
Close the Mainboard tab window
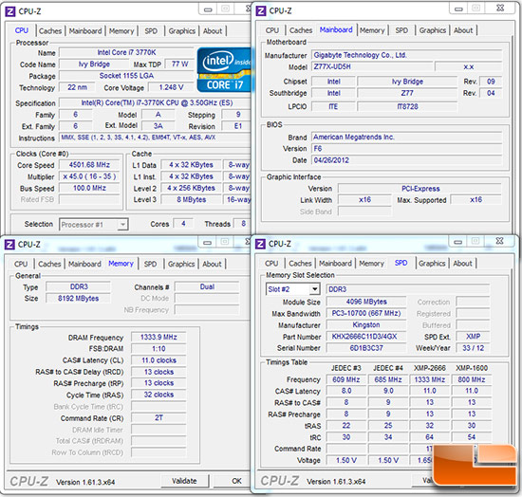coord(500,9)
